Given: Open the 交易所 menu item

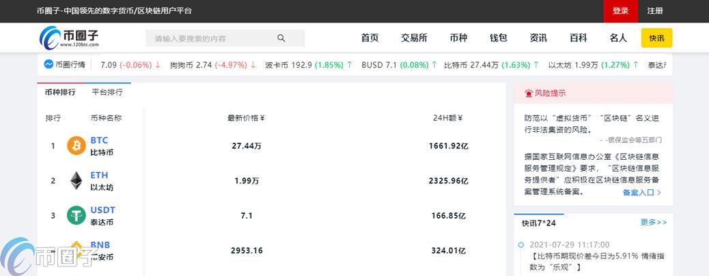Looking at the screenshot, I should (414, 38).
